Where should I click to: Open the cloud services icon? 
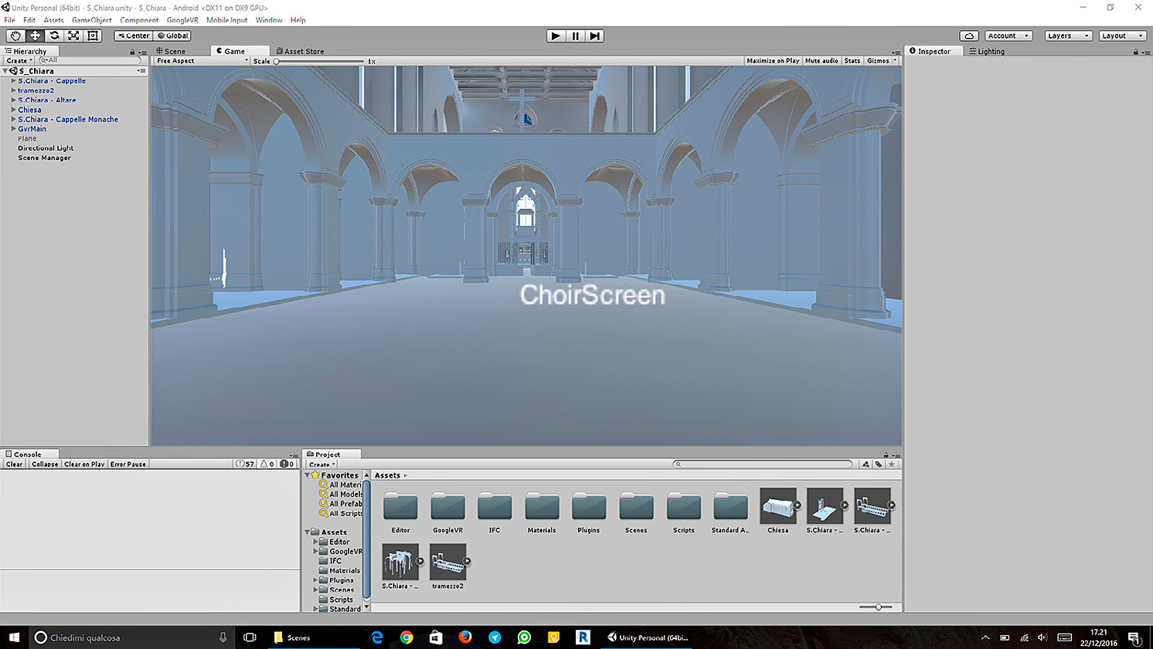969,36
